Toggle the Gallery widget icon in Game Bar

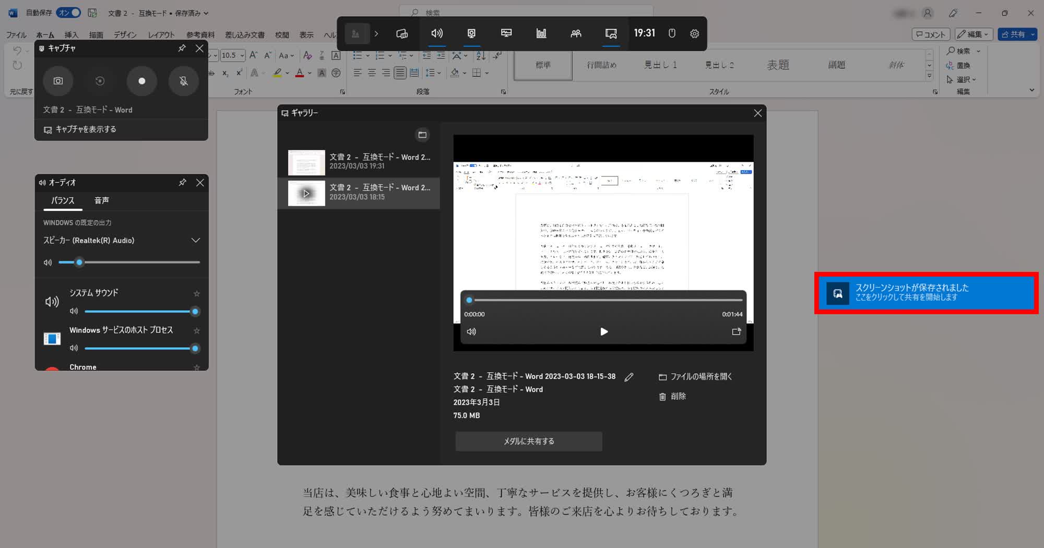pos(611,33)
